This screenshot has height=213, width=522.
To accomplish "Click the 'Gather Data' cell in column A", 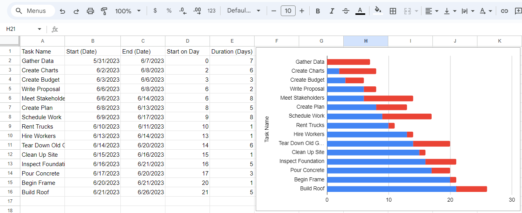I will tap(42, 61).
